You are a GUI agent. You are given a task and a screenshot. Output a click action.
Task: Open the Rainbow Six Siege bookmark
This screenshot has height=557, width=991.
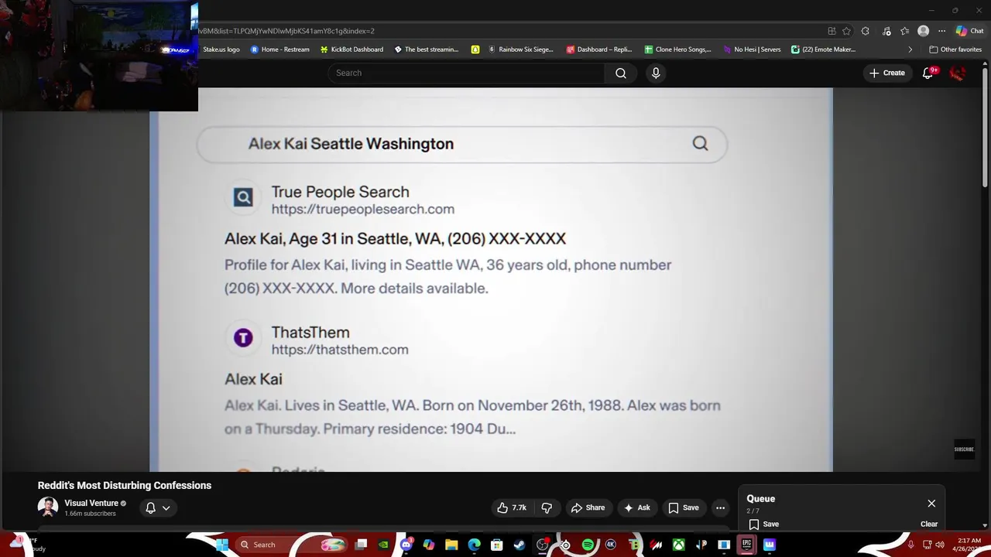(x=520, y=50)
